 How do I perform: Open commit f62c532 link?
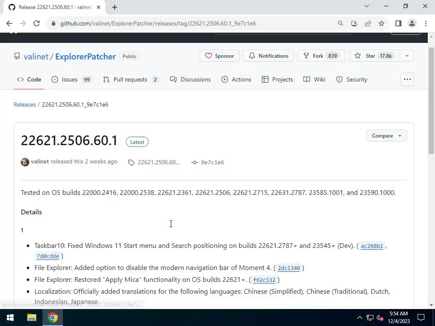(264, 280)
